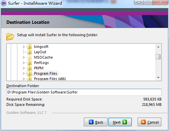Click the Destination Folder path field
Image resolution: width=169 pixels, height=131 pixels.
(84, 92)
